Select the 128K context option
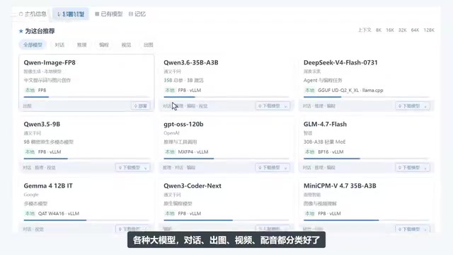The height and width of the screenshot is (255, 453). click(x=429, y=30)
